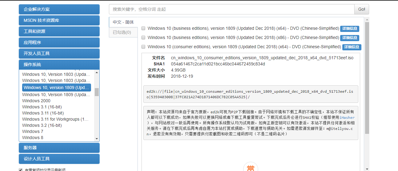The width and height of the screenshot is (398, 171).
Task: Click the OS list scrollbar thumb
Action: coord(97,92)
